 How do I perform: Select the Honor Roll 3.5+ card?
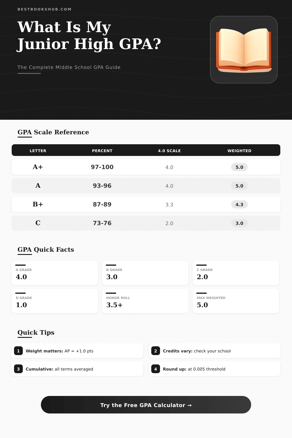point(145,301)
